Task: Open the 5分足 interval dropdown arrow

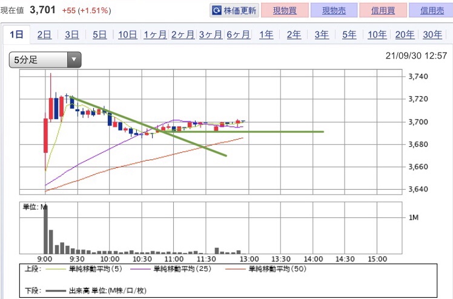Action: 74,60
